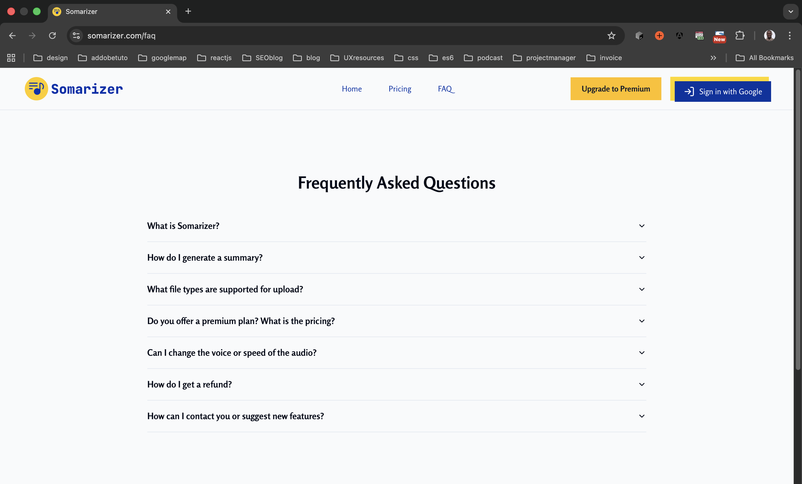Viewport: 802px width, 484px height.
Task: Open the browser three-dot menu
Action: (790, 36)
